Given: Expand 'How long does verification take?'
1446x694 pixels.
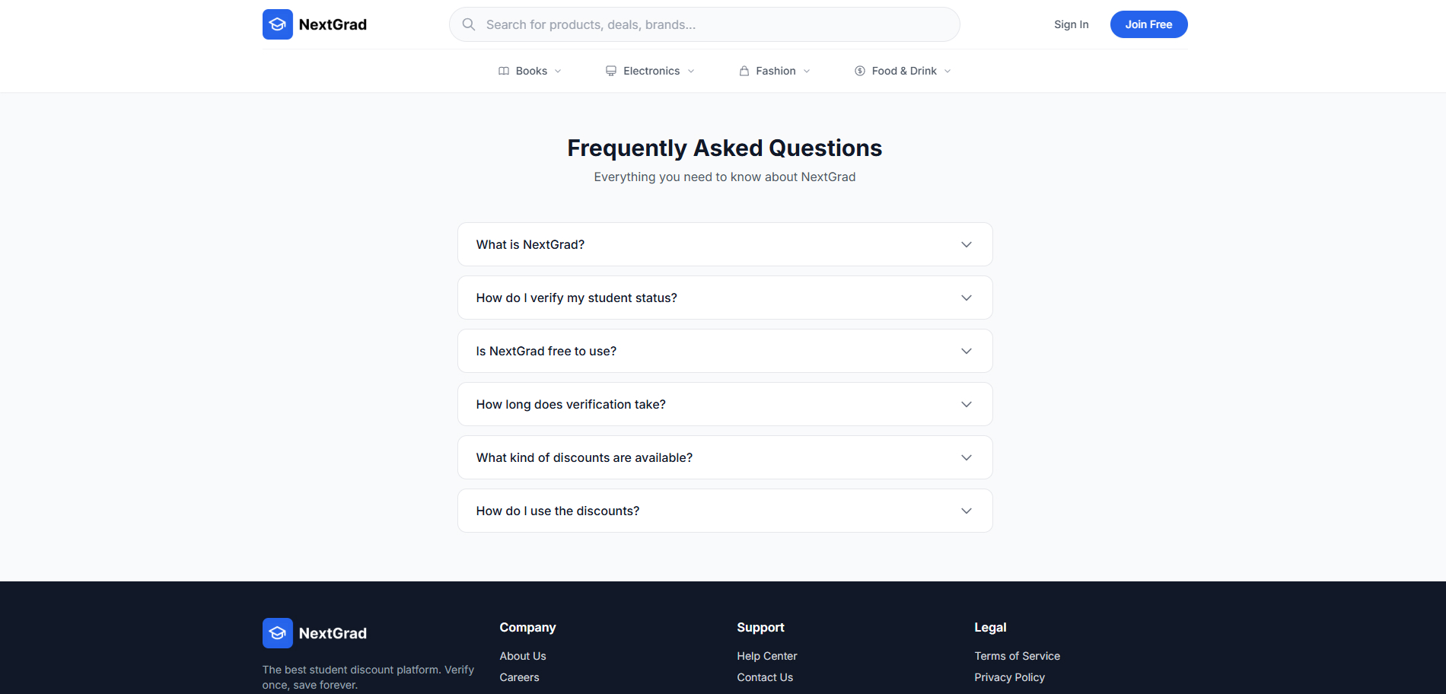Looking at the screenshot, I should coord(724,404).
